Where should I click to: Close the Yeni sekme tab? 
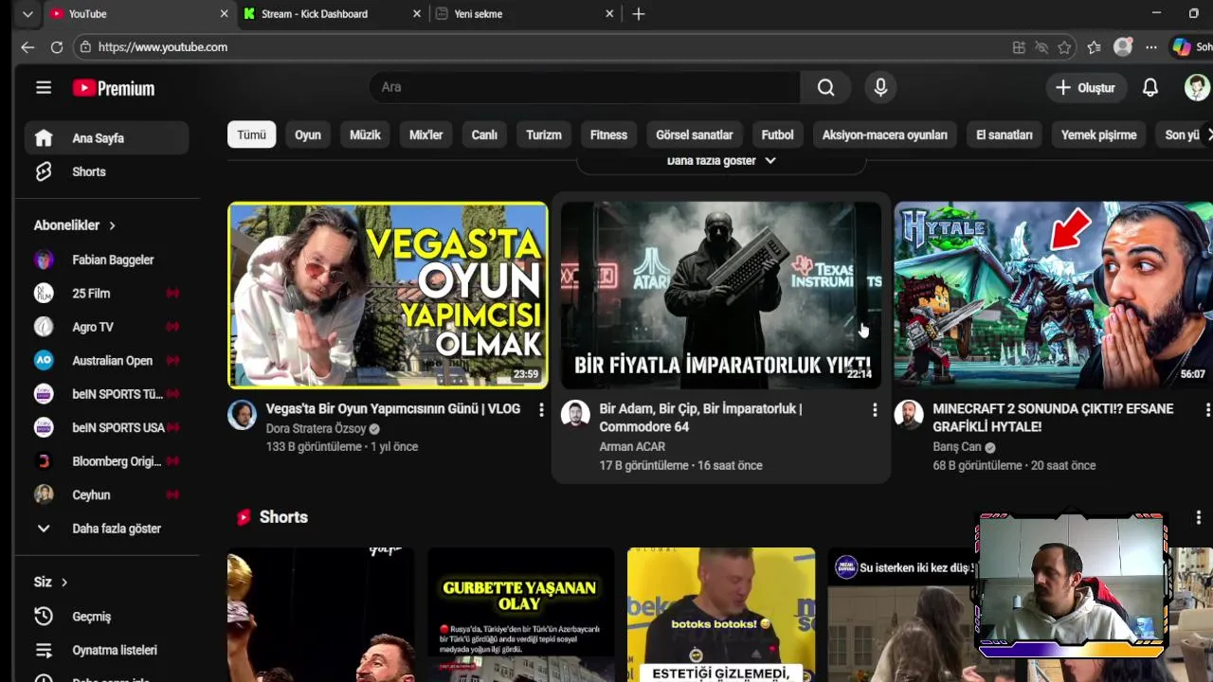(609, 13)
